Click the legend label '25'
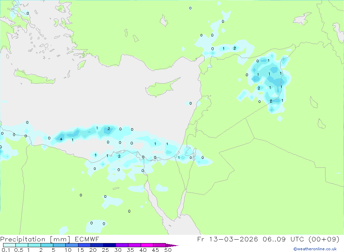This screenshot has width=344, height=252. click(106, 250)
